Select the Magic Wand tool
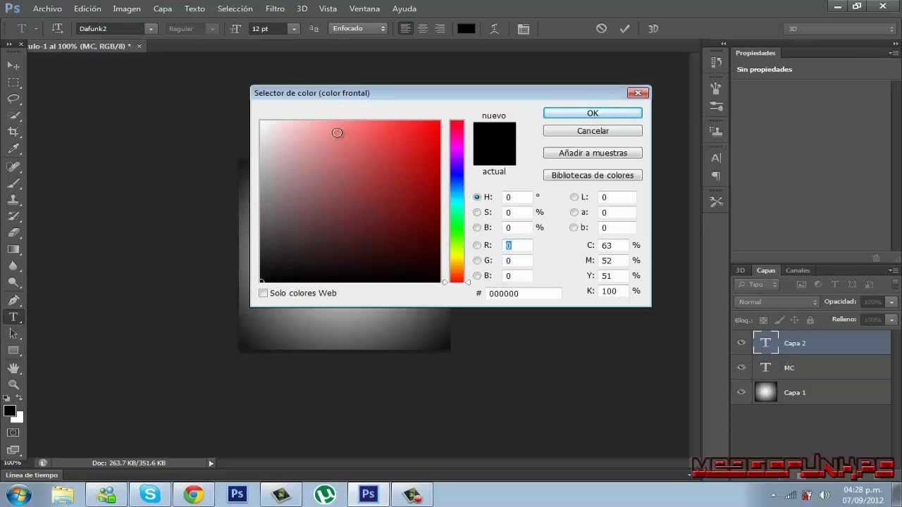 (13, 115)
